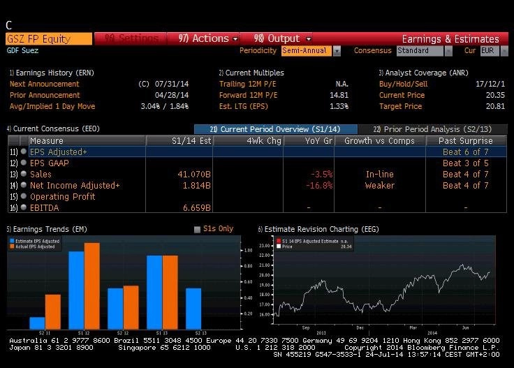Click the Target Price value 20.81
Screen dimensions: 514x368
(x=495, y=106)
